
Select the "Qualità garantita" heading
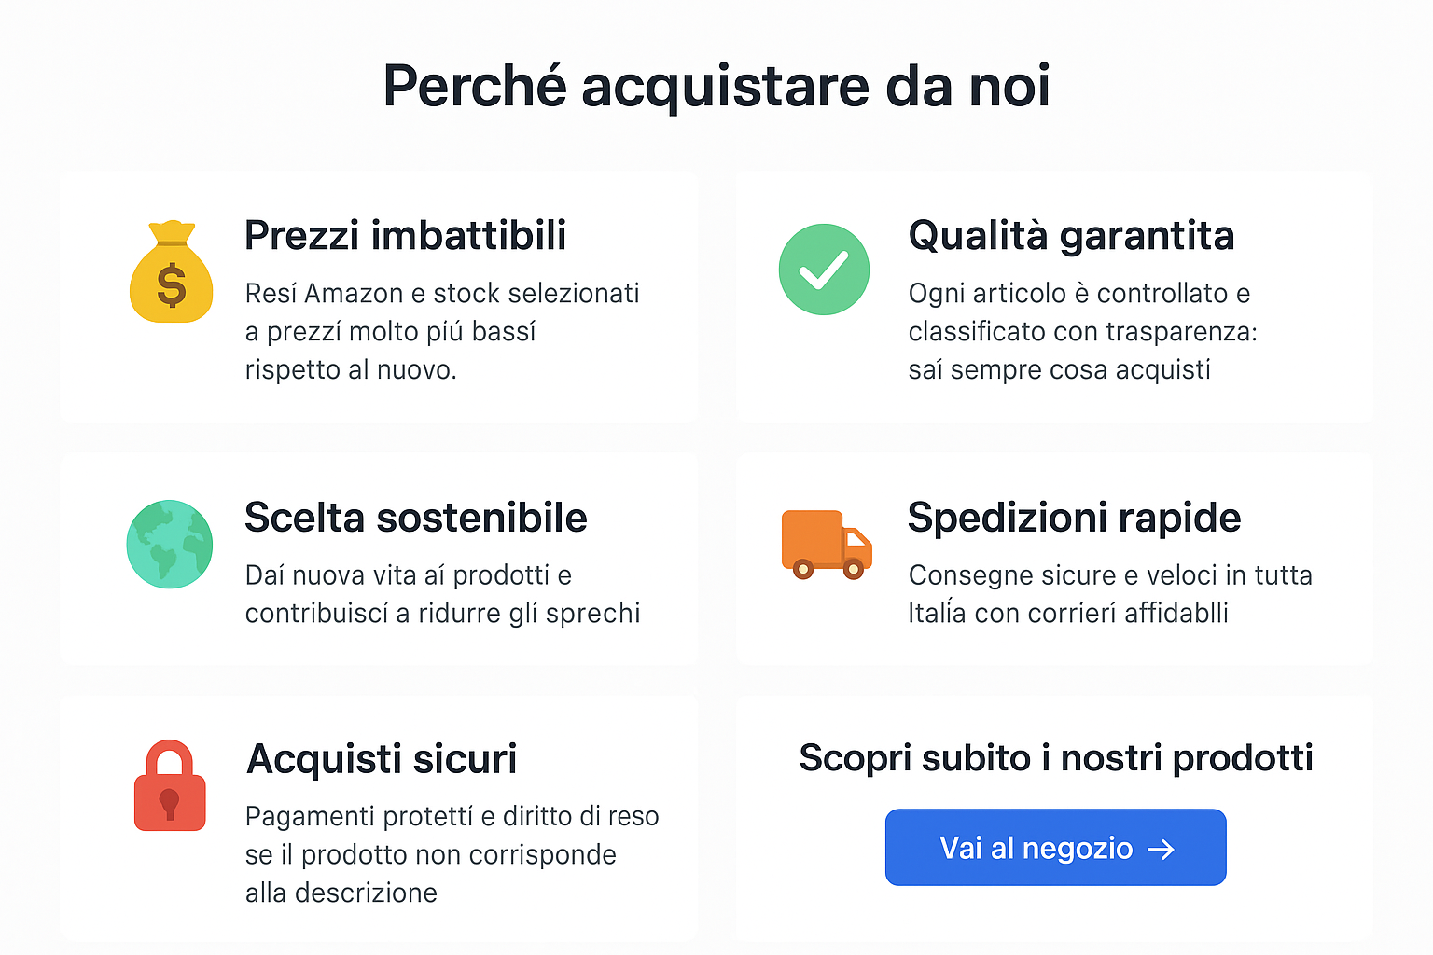pyautogui.click(x=1071, y=235)
